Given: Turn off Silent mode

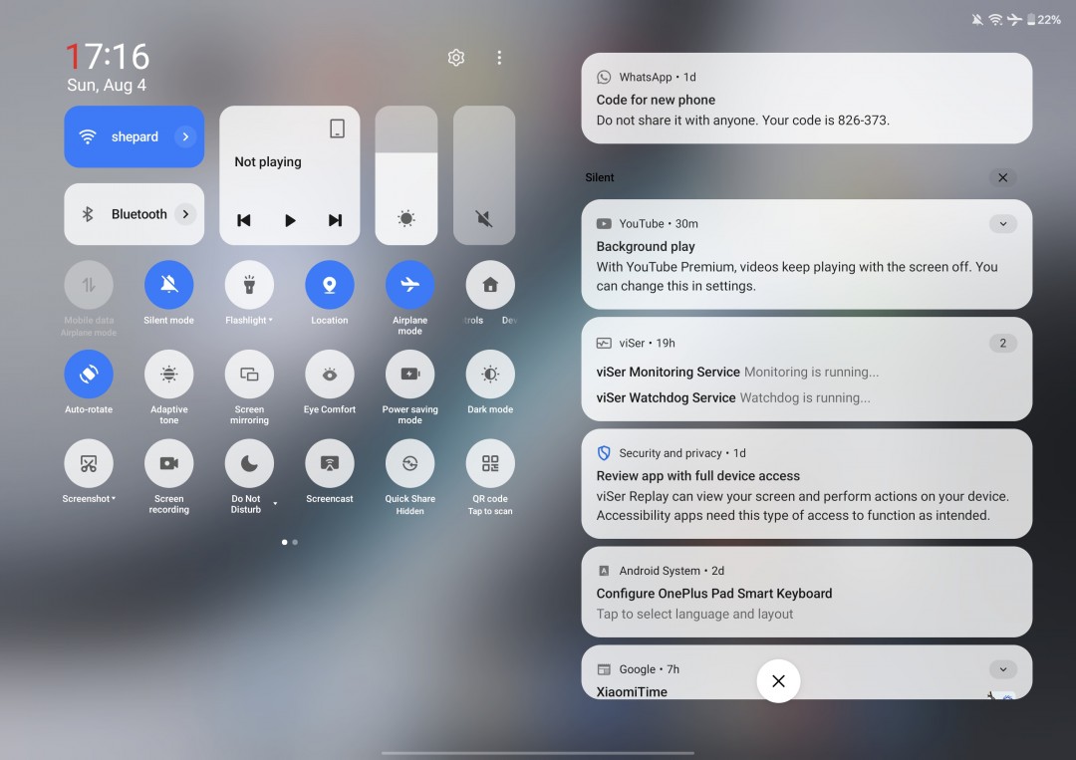Looking at the screenshot, I should (169, 285).
